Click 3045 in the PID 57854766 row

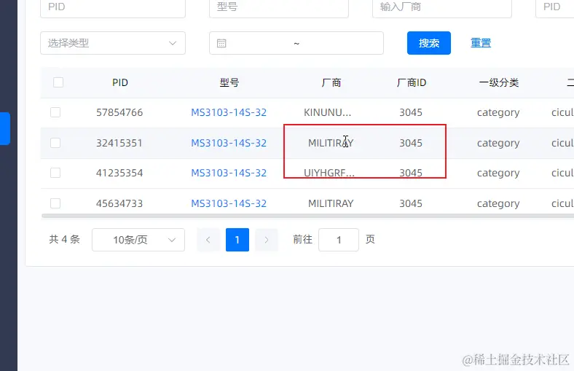[x=411, y=112]
